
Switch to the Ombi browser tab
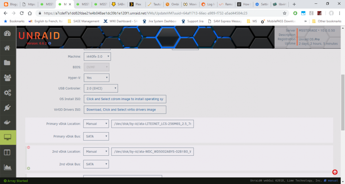pos(172,4)
